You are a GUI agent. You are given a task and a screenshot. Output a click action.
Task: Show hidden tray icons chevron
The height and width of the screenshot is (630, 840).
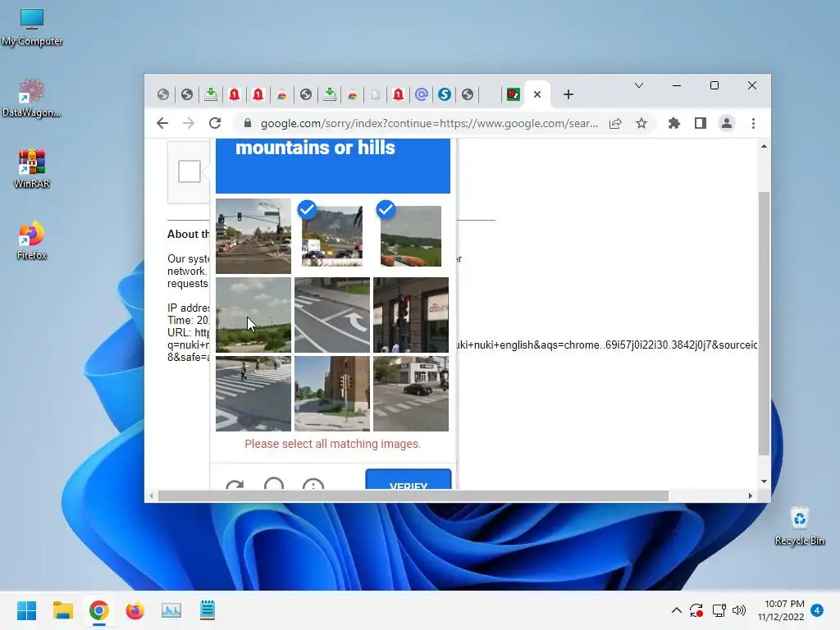677,610
